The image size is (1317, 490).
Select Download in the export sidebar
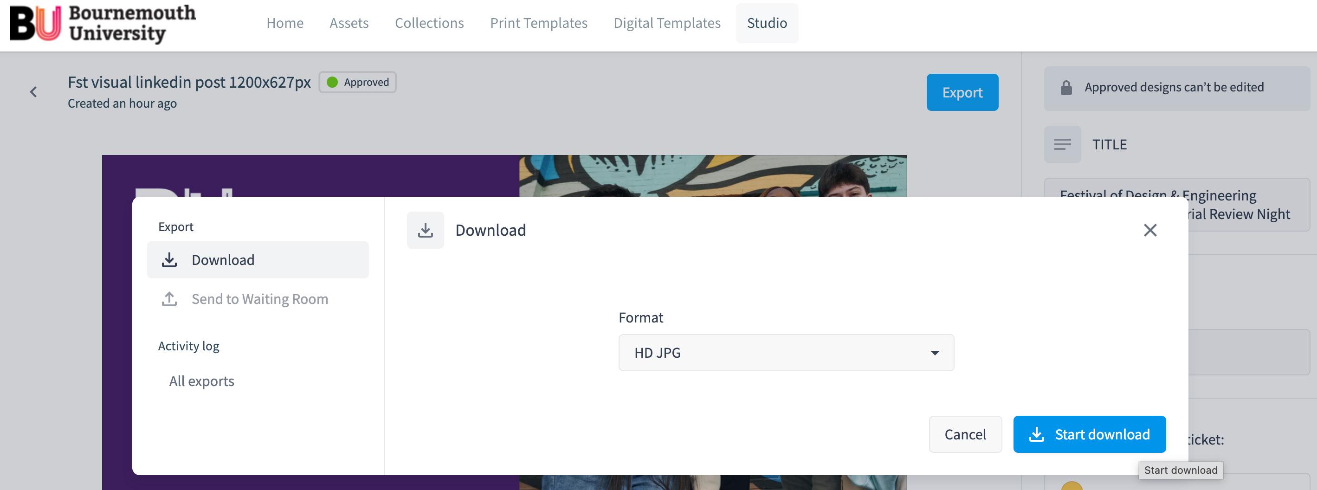click(x=258, y=260)
